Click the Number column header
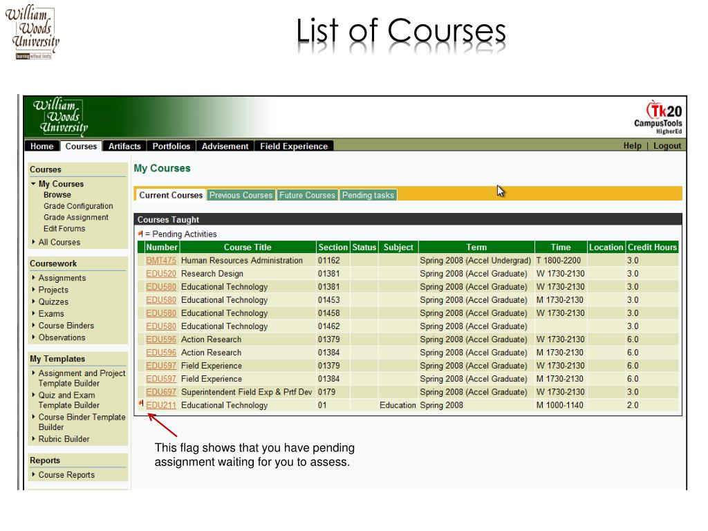Image resolution: width=708 pixels, height=531 pixels. coord(162,247)
